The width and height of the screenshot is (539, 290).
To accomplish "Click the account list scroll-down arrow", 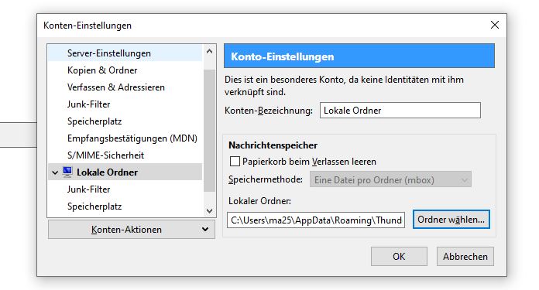I will (209, 210).
